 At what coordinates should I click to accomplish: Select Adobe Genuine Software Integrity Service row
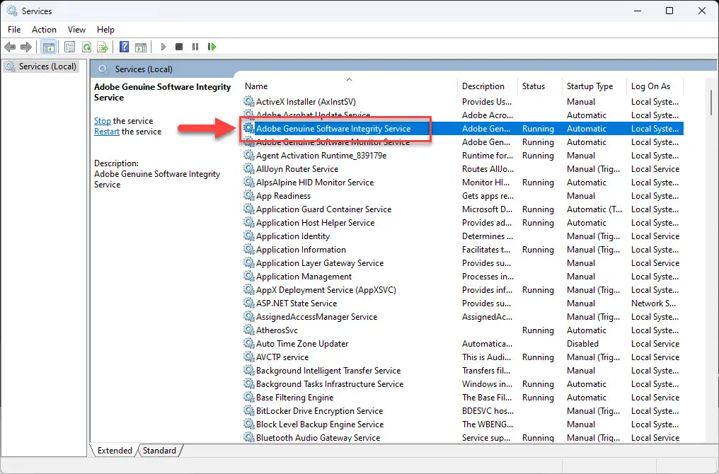[x=463, y=128]
